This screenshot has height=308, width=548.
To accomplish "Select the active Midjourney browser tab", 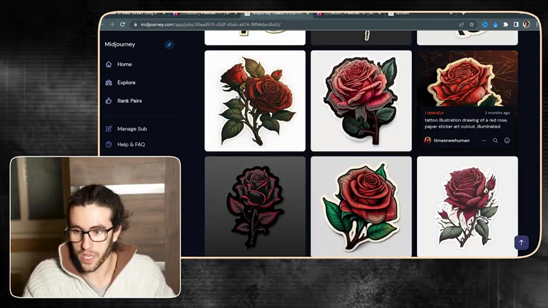I will click(x=277, y=13).
